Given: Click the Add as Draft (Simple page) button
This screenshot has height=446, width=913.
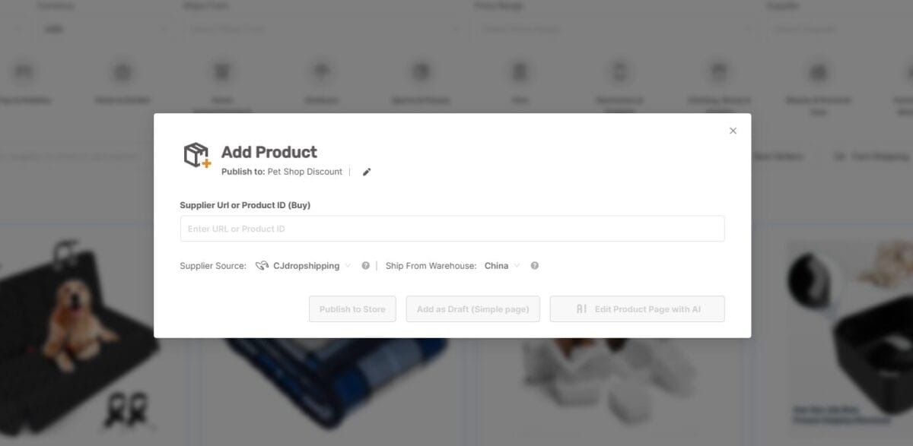Looking at the screenshot, I should click(x=472, y=308).
